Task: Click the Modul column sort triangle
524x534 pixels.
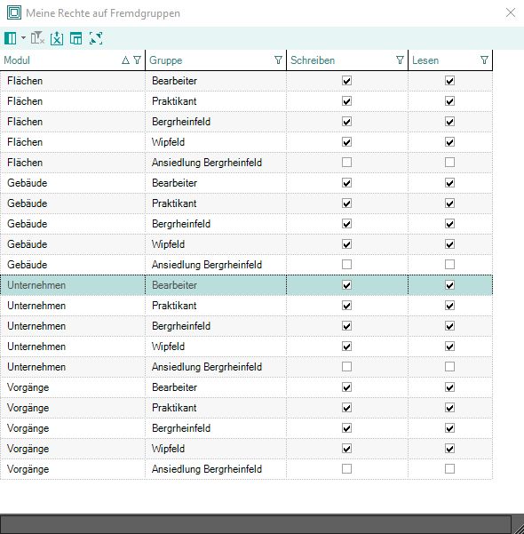Action: coord(125,60)
